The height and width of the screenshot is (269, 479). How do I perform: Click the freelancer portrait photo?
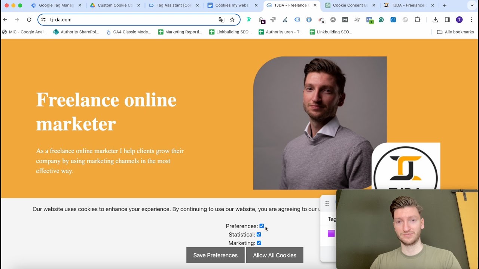320,123
